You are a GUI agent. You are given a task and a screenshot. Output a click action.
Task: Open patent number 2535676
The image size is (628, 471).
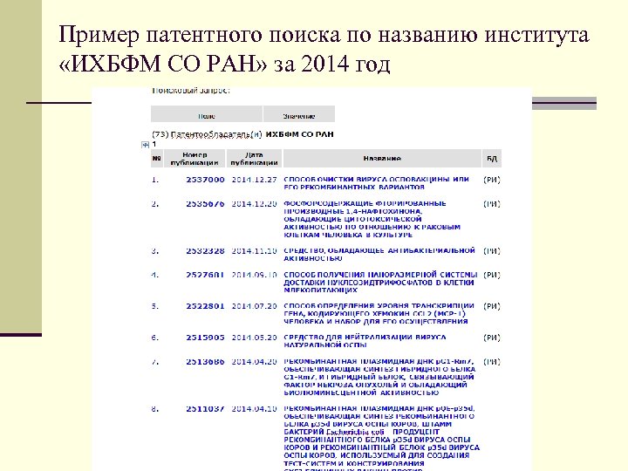pos(205,204)
